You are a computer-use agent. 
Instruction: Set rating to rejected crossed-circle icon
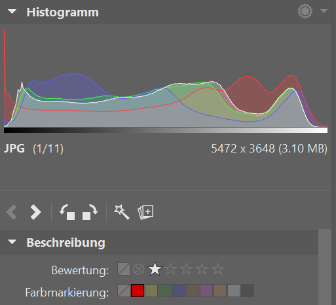[139, 269]
